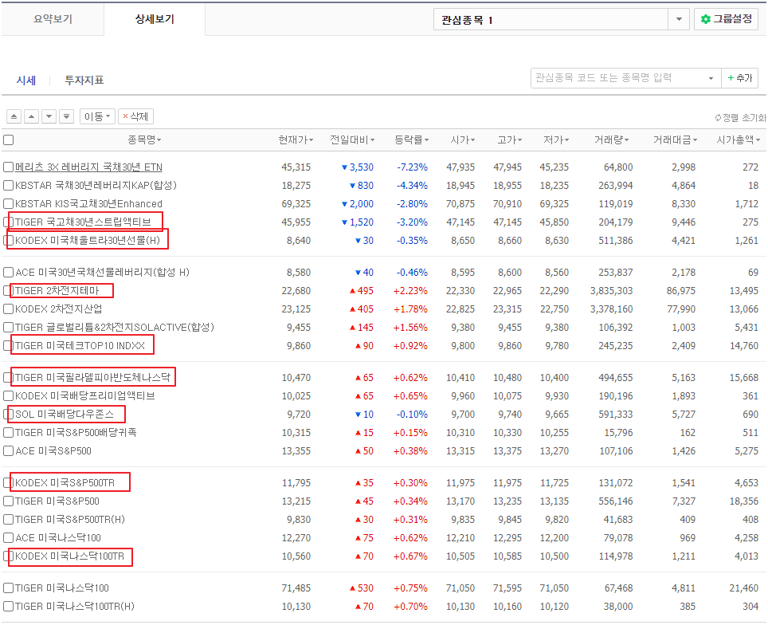768x625 pixels.
Task: Check the KODEX 미국채울트라30년선물(H) row
Action: (x=8, y=240)
